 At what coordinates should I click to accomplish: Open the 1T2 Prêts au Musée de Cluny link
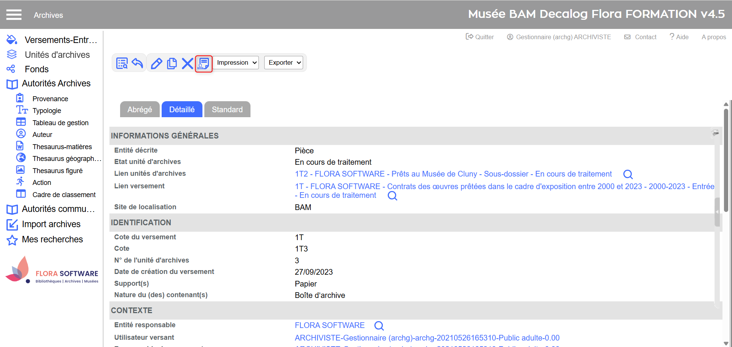click(453, 174)
